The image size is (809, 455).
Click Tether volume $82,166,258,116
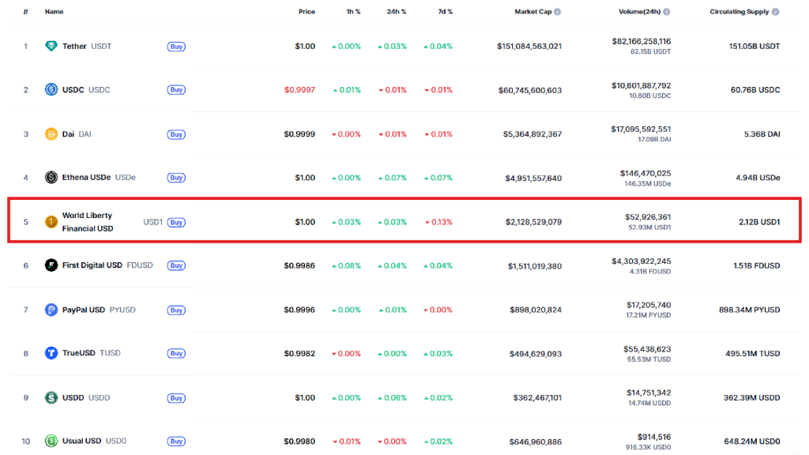point(642,41)
